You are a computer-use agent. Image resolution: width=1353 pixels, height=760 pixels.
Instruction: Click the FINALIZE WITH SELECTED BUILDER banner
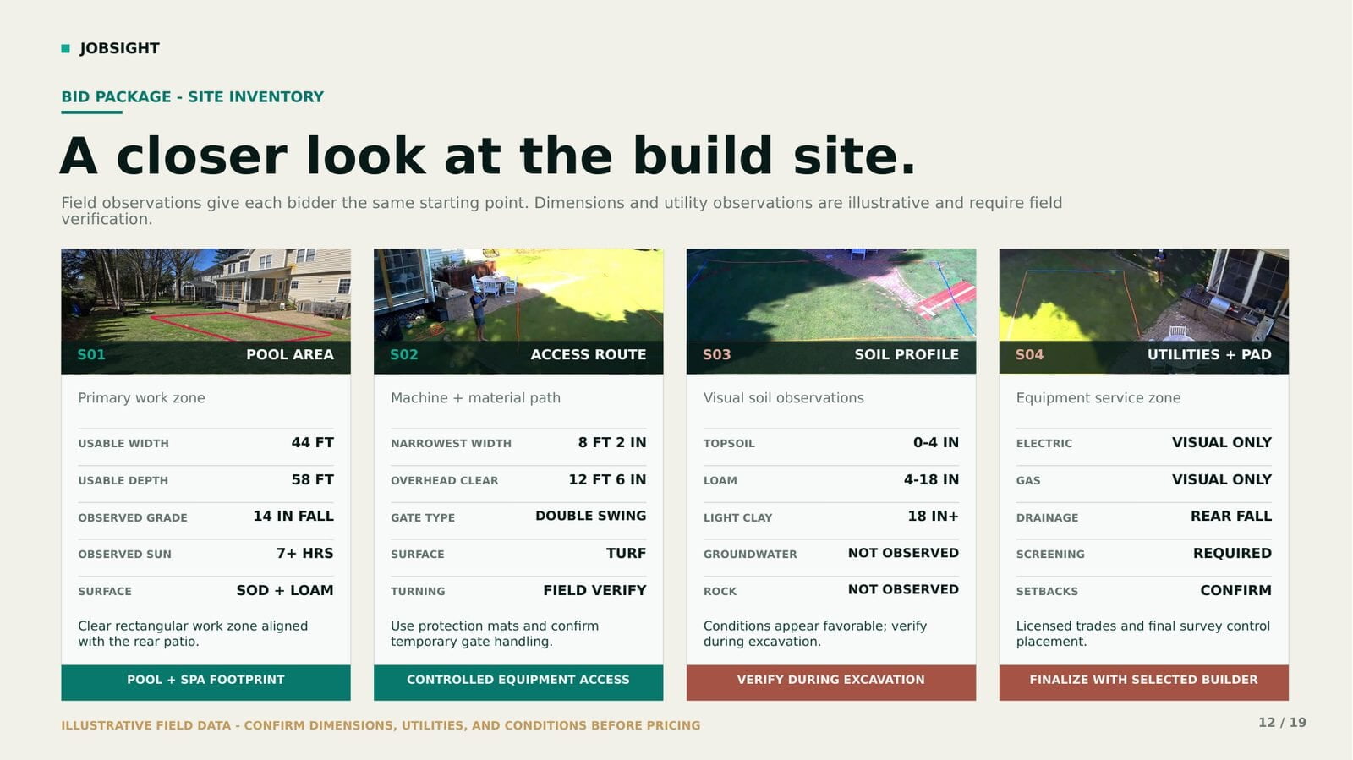tap(1144, 682)
